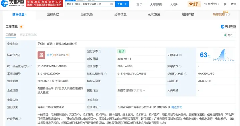Click the 存续 status tag
The height and width of the screenshot is (126, 240).
tap(121, 51)
